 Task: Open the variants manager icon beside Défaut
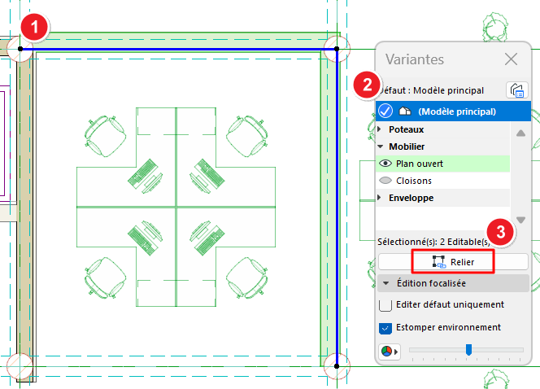pyautogui.click(x=517, y=90)
